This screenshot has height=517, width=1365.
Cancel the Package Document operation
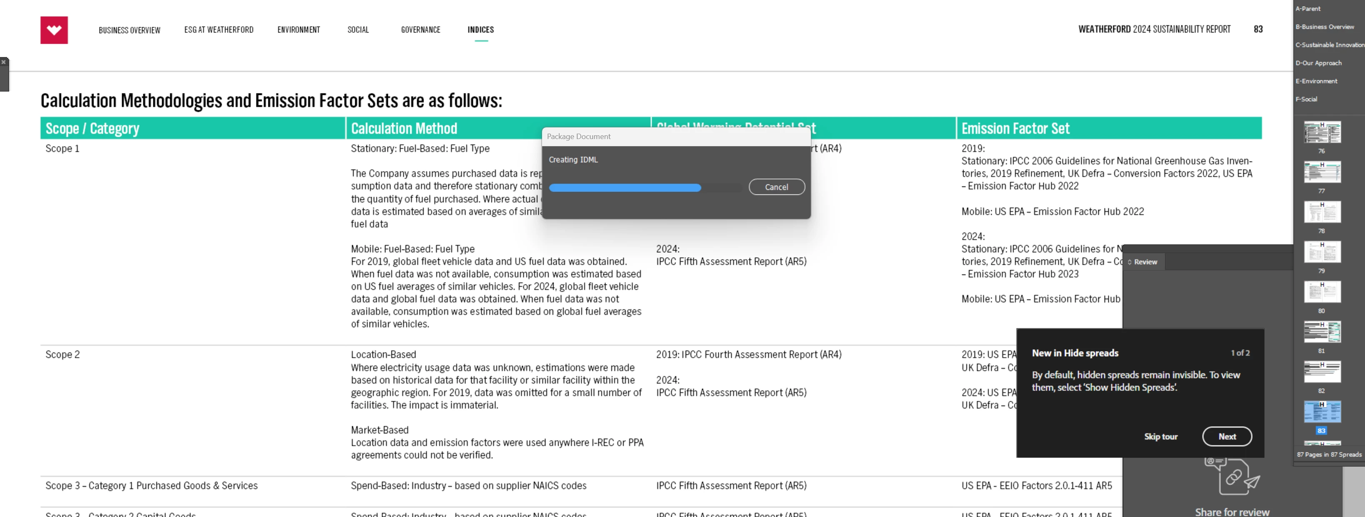tap(776, 187)
